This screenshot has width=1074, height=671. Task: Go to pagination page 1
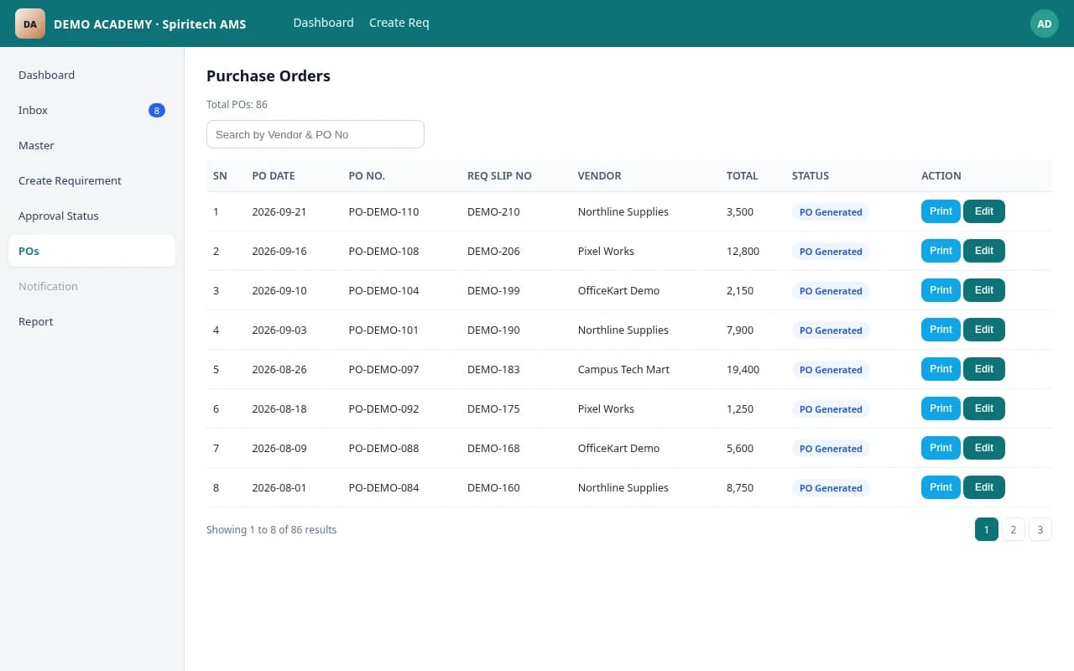click(x=987, y=529)
